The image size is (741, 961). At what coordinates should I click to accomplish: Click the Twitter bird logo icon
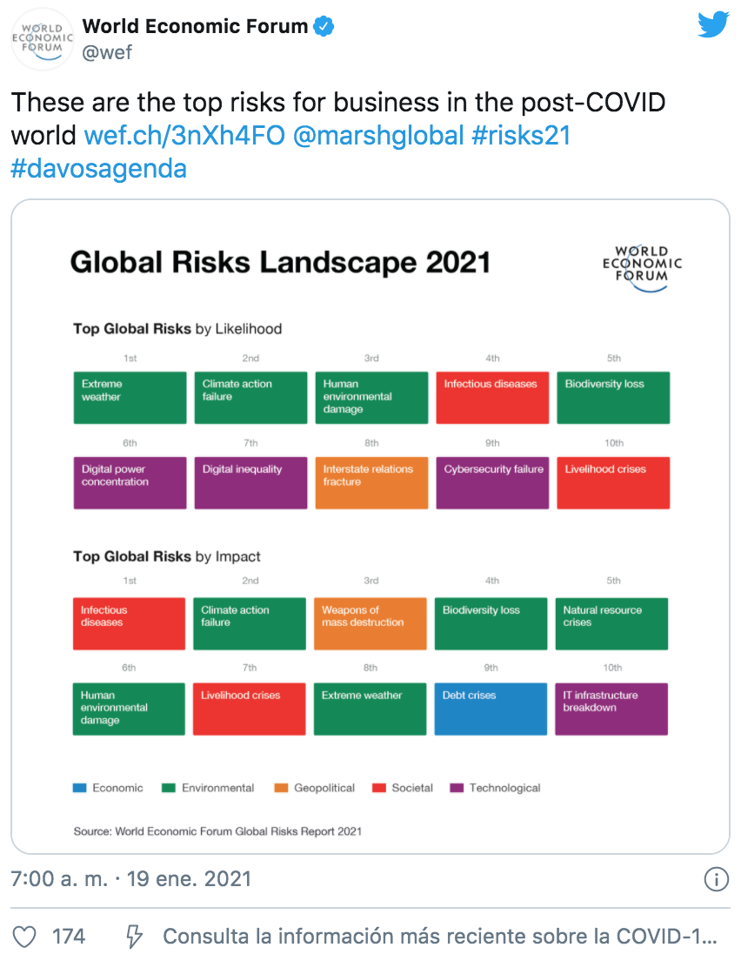(x=713, y=25)
